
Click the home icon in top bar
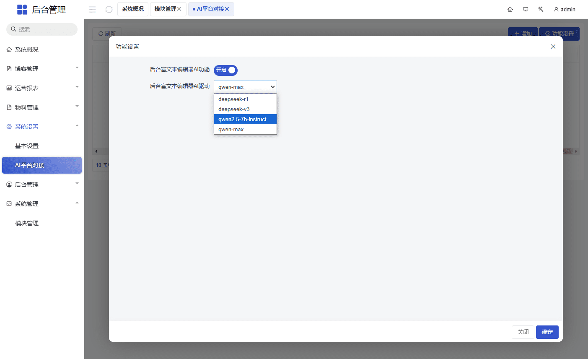510,9
